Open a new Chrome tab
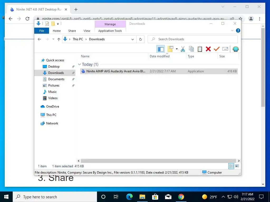 click(x=76, y=9)
